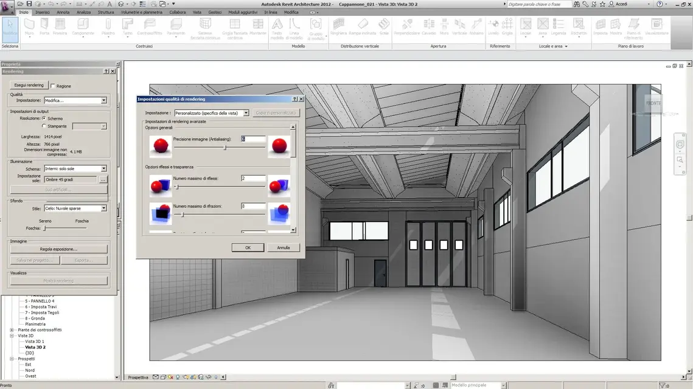Select the Controsoffitto (ceiling) tool
This screenshot has height=389, width=693.
(150, 27)
